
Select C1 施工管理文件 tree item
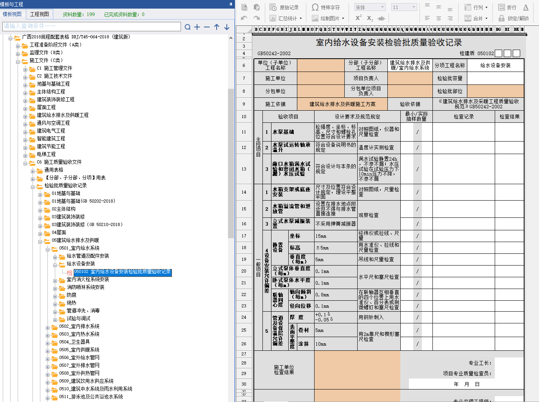54,68
